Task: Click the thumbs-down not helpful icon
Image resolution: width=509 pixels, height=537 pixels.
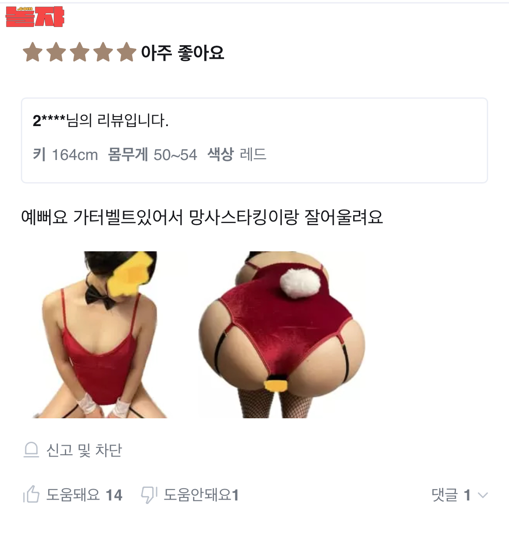Action: point(149,495)
